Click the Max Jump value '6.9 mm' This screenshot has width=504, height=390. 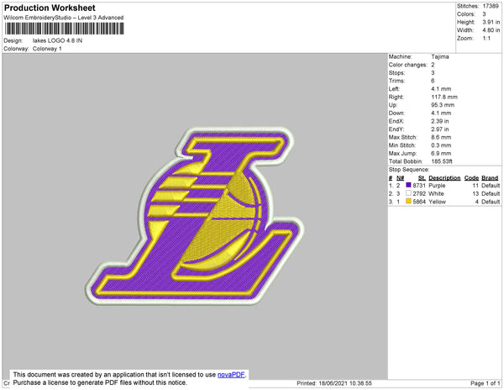(441, 153)
